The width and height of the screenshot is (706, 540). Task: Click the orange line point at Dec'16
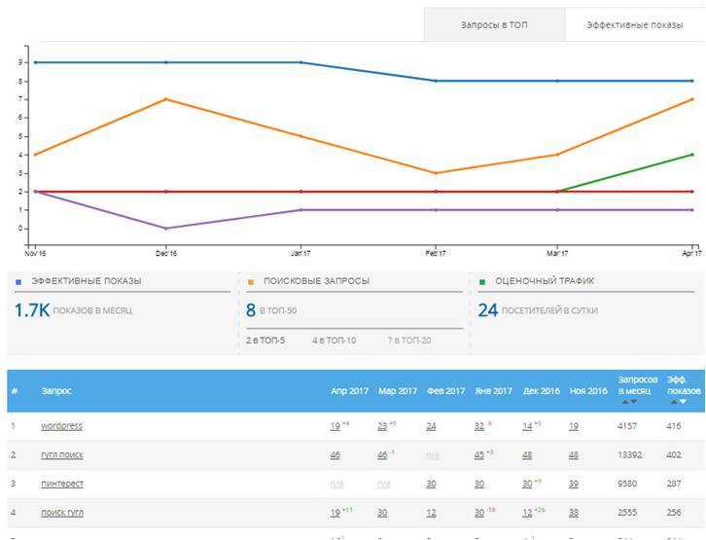(x=167, y=99)
